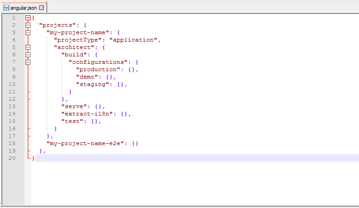The height and width of the screenshot is (208, 359).
Task: Collapse the "build" fold marker
Action: pos(28,55)
